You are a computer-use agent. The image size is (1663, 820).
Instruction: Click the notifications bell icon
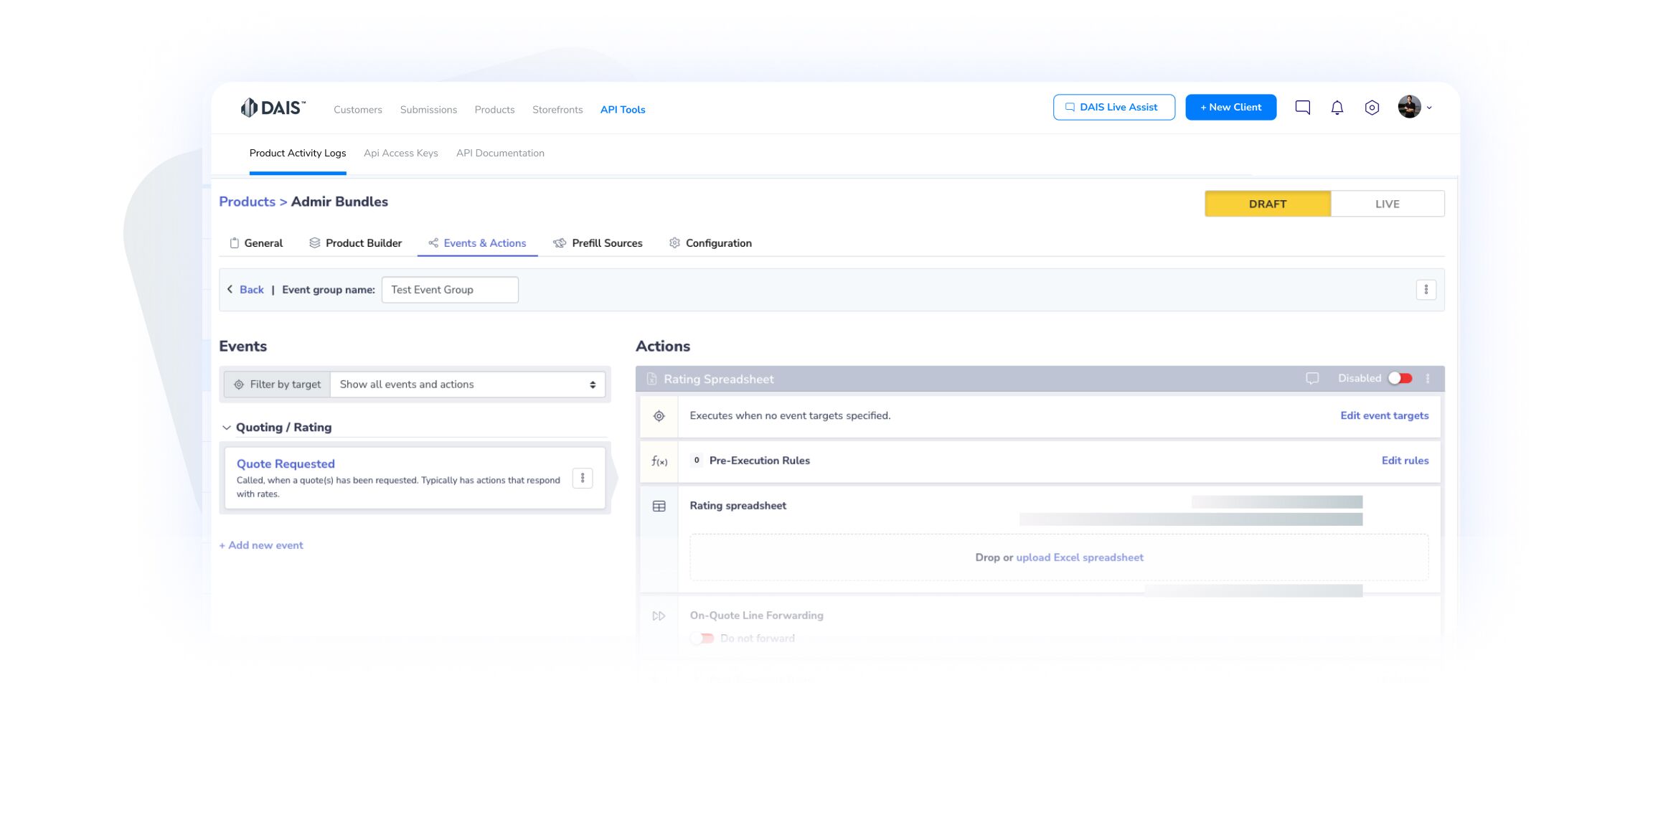click(x=1337, y=108)
